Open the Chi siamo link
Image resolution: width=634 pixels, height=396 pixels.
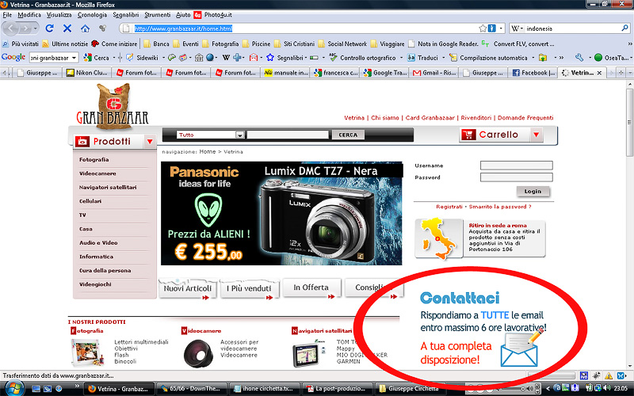pos(385,117)
